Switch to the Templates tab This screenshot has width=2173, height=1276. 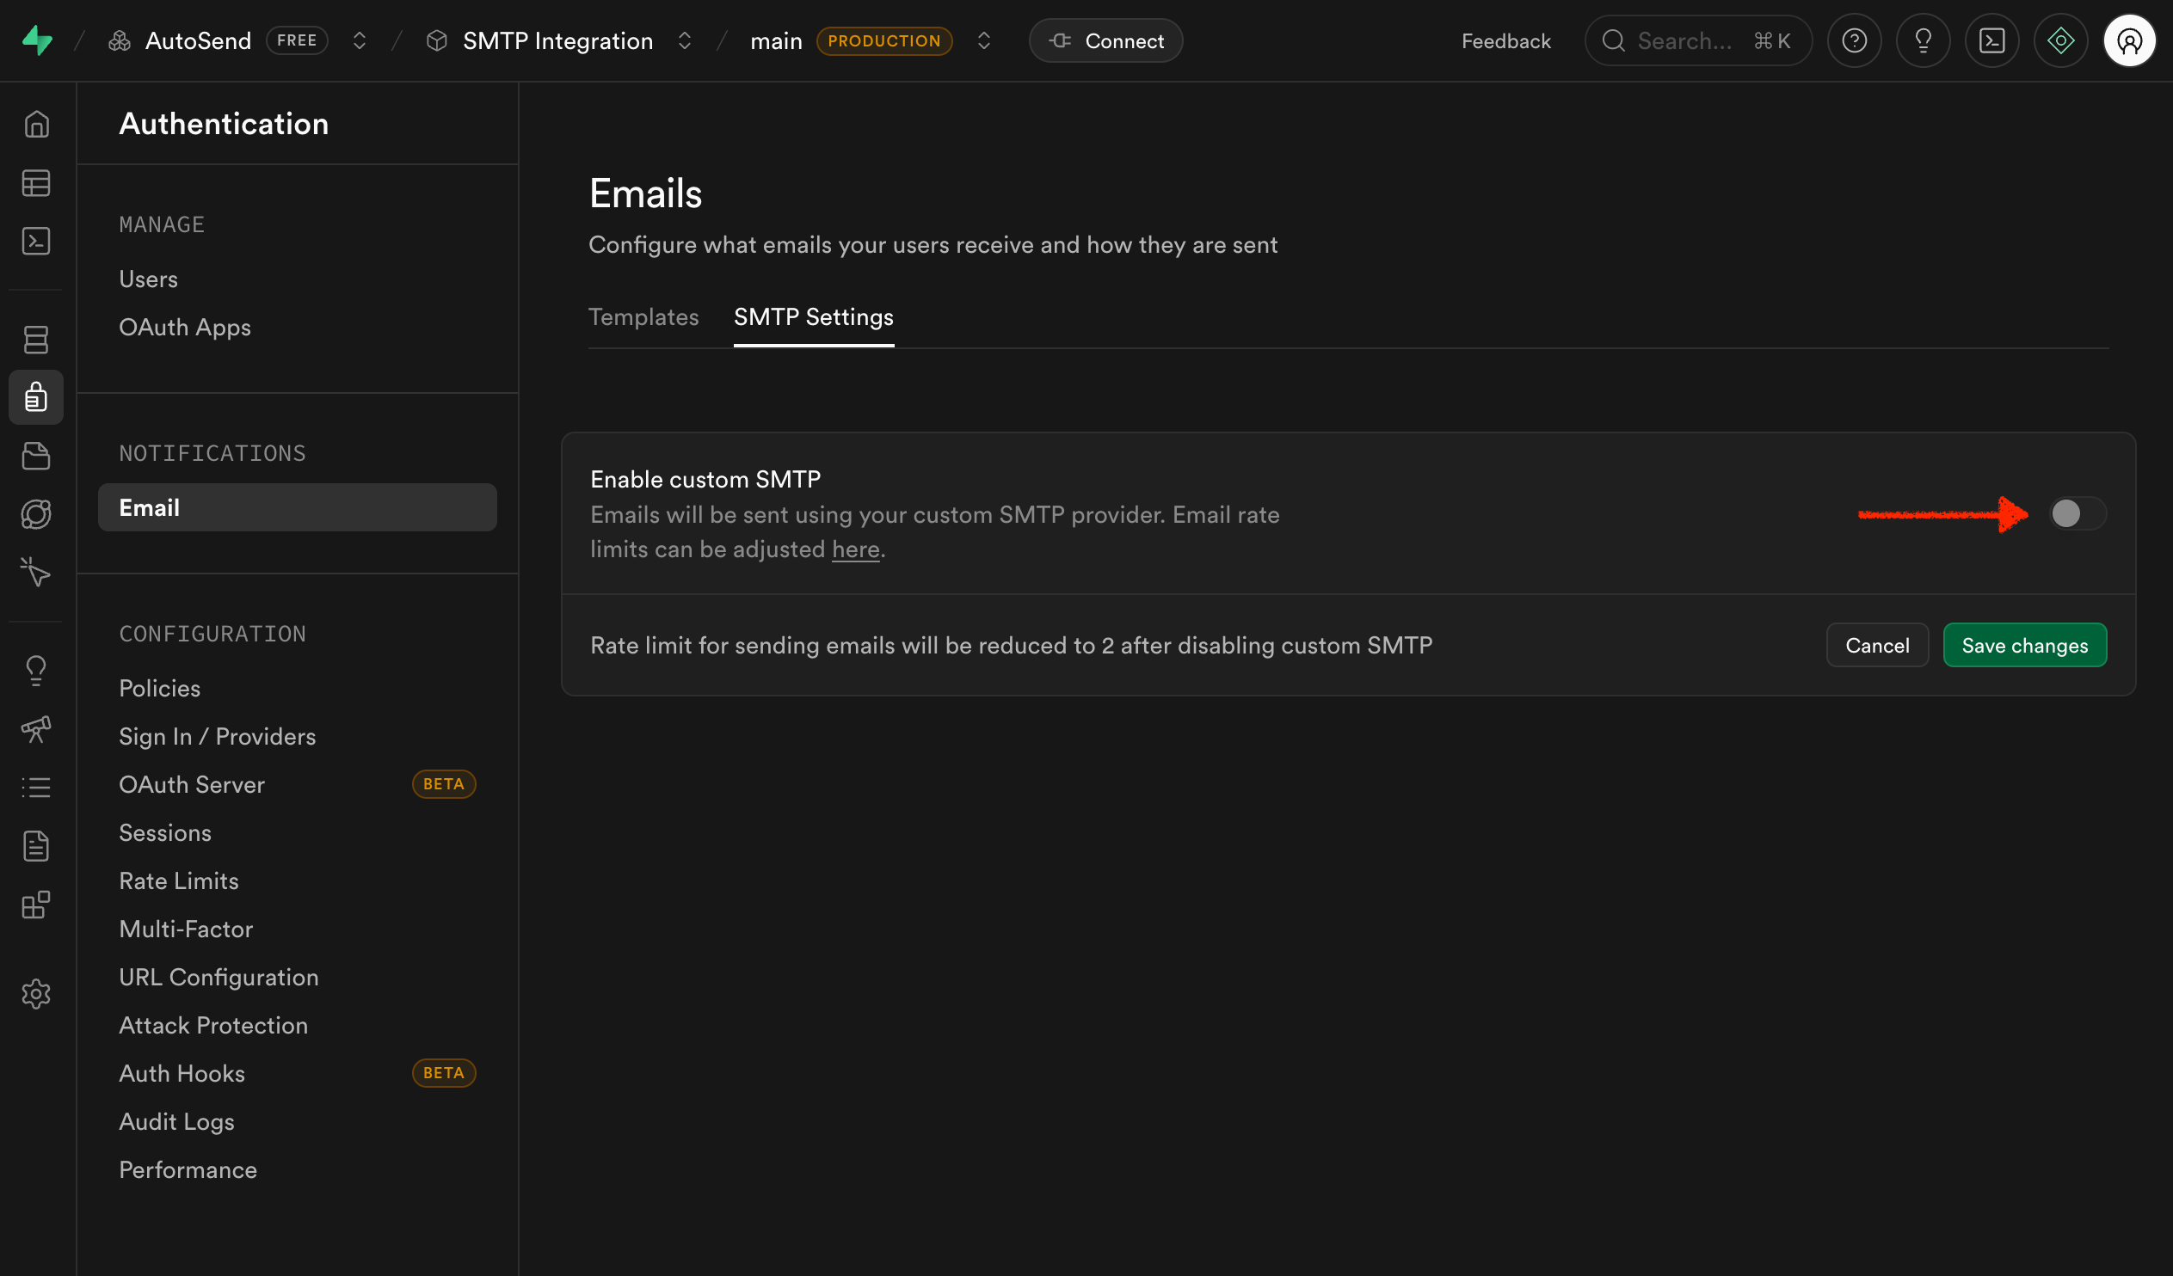[x=643, y=317]
